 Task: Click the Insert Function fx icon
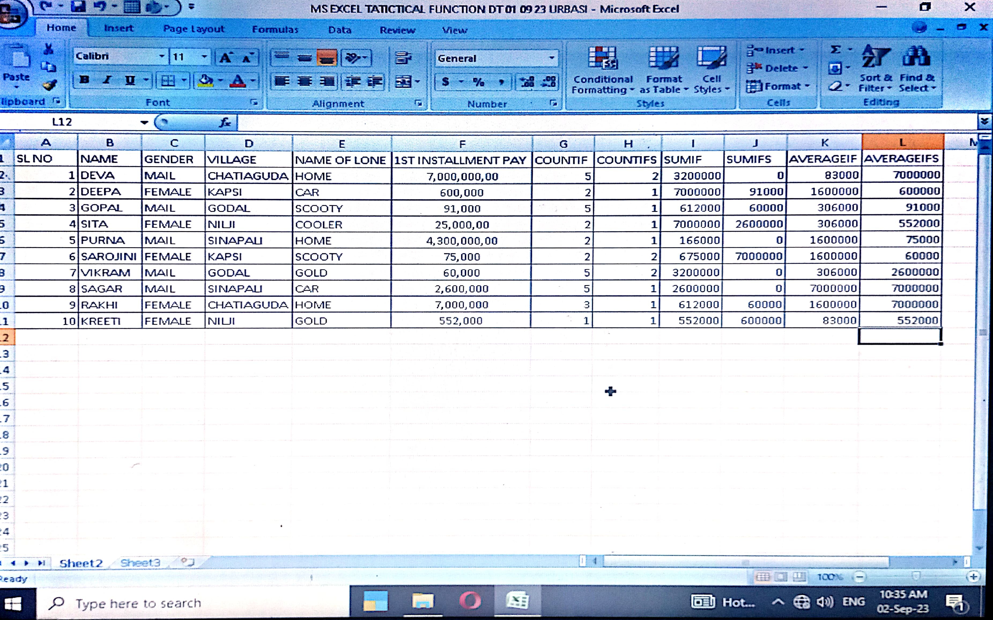pyautogui.click(x=225, y=122)
